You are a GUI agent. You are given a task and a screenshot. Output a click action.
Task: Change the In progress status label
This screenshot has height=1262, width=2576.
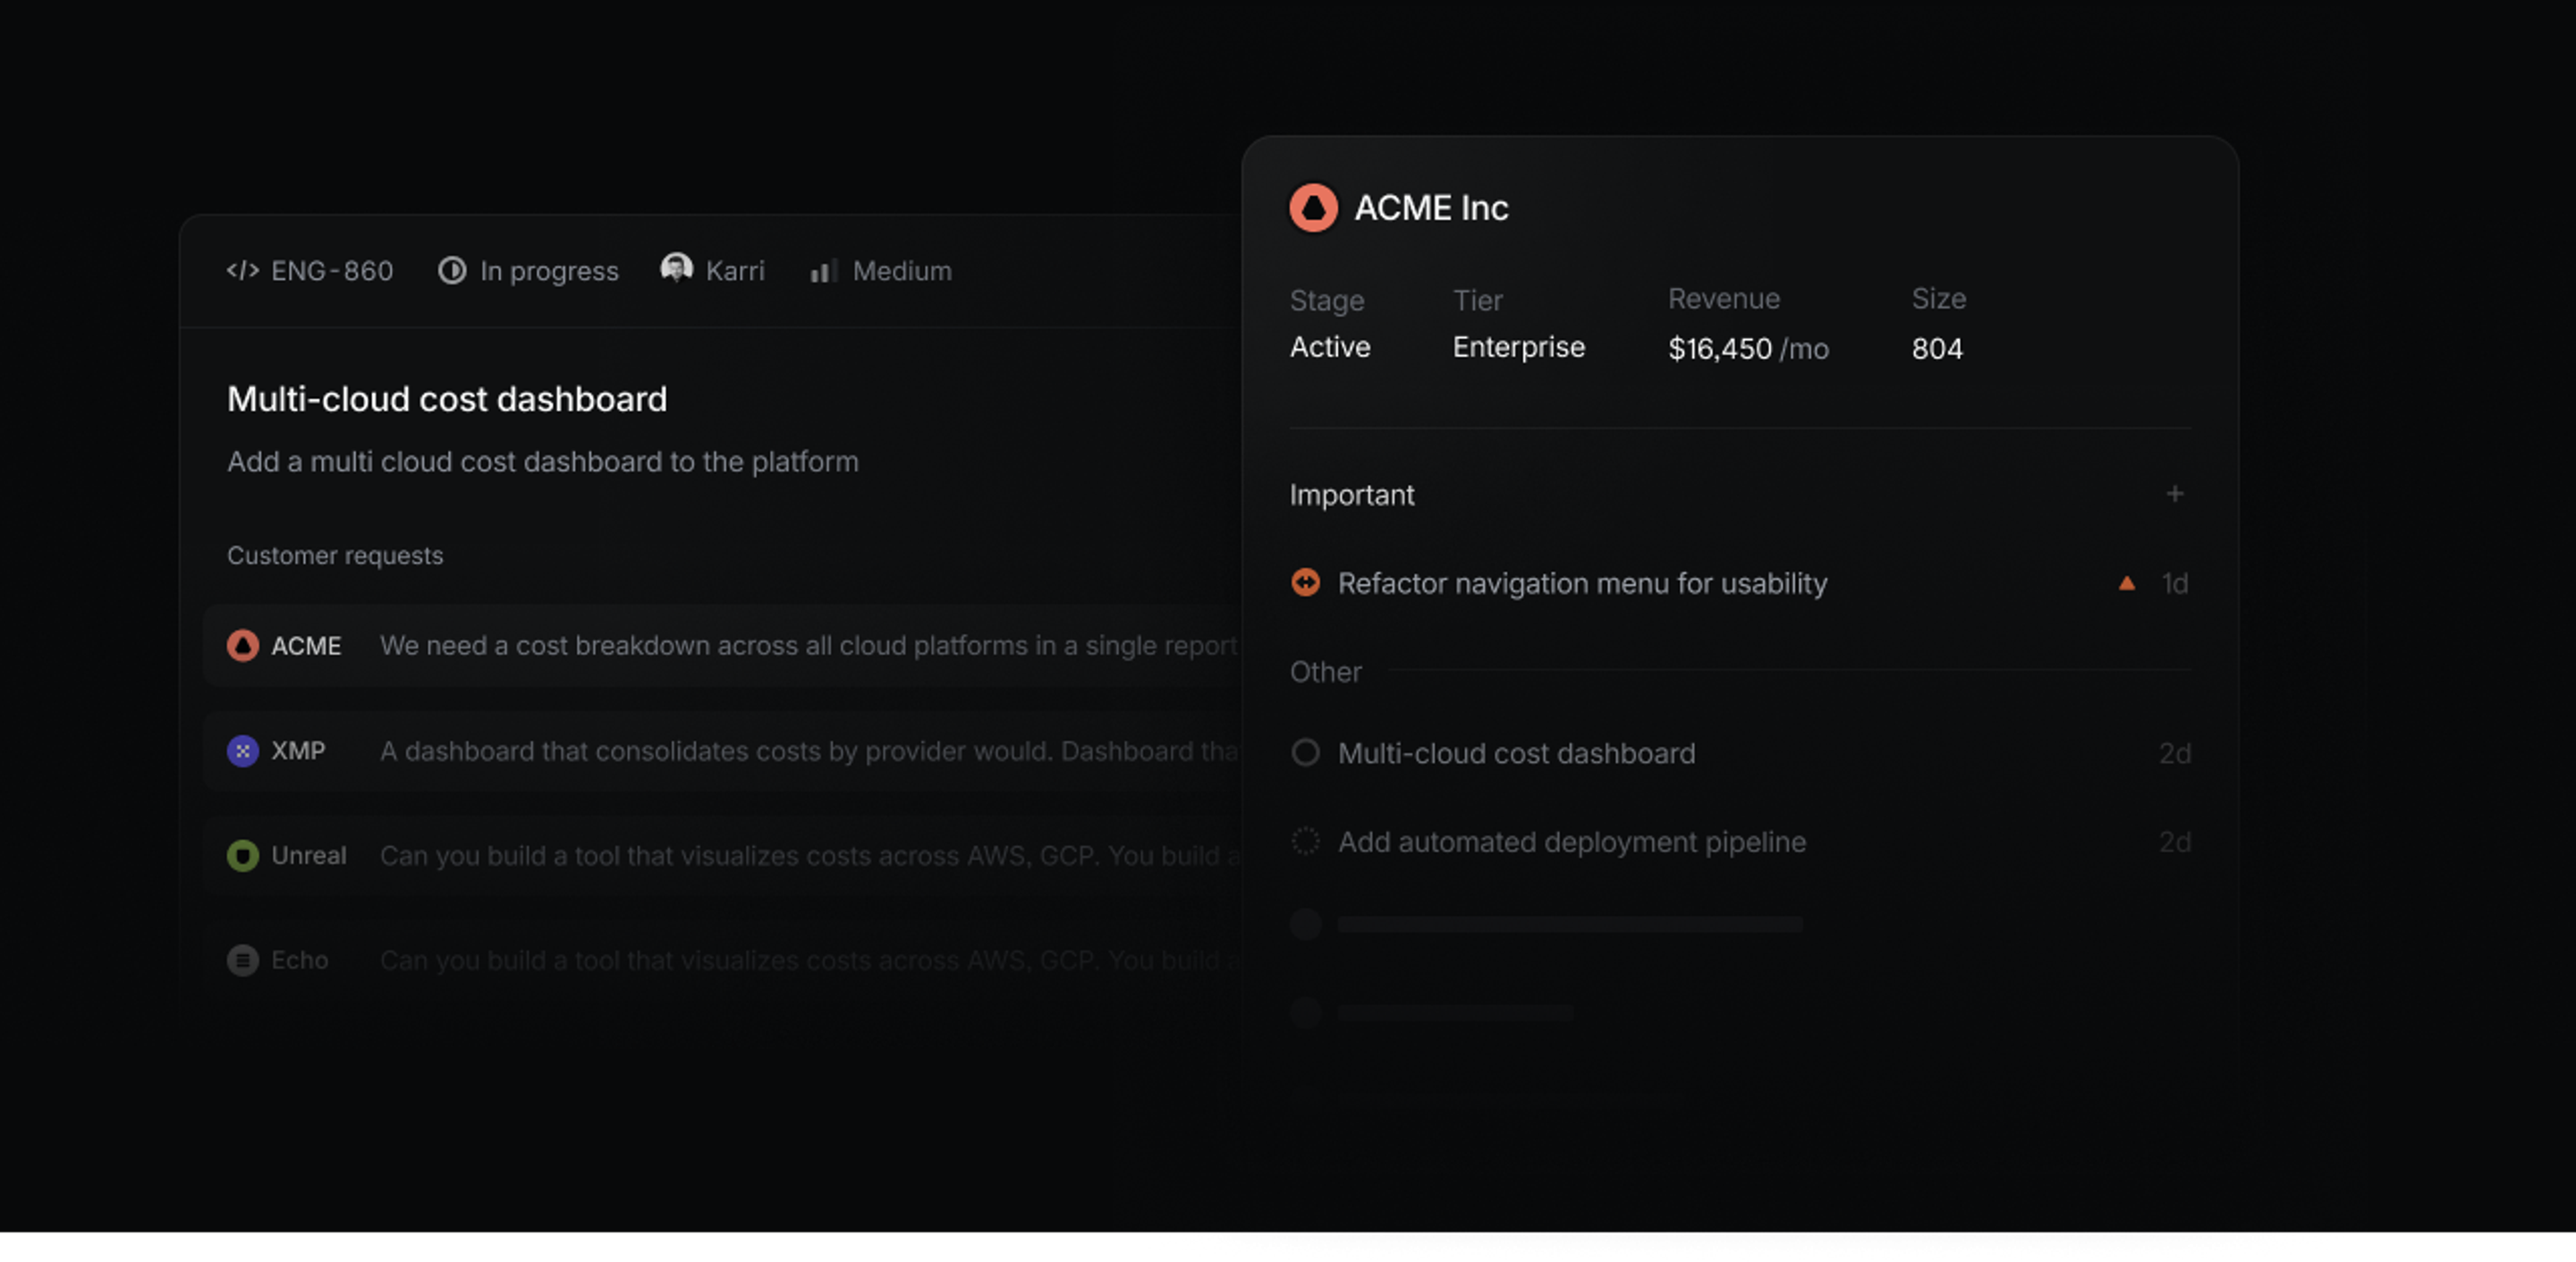549,271
